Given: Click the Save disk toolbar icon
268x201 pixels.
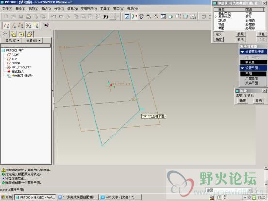Looking at the screenshot, I should (21, 16).
